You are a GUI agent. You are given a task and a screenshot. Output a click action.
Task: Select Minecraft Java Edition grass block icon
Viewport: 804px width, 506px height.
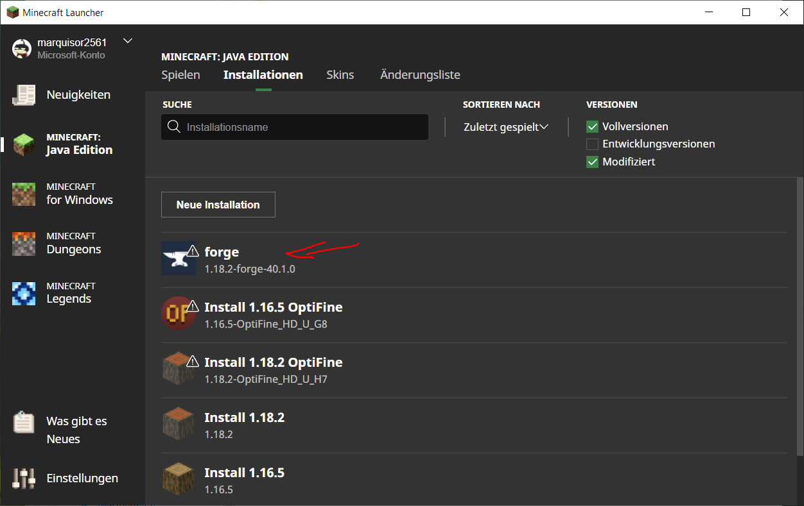click(24, 144)
